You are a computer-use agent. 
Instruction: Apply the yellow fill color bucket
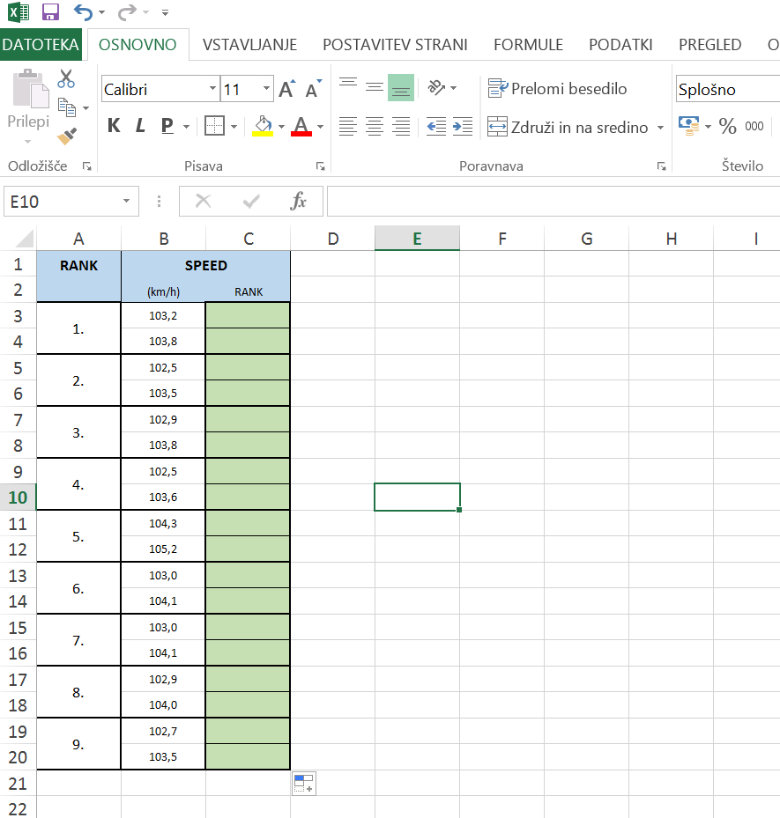coord(262,127)
